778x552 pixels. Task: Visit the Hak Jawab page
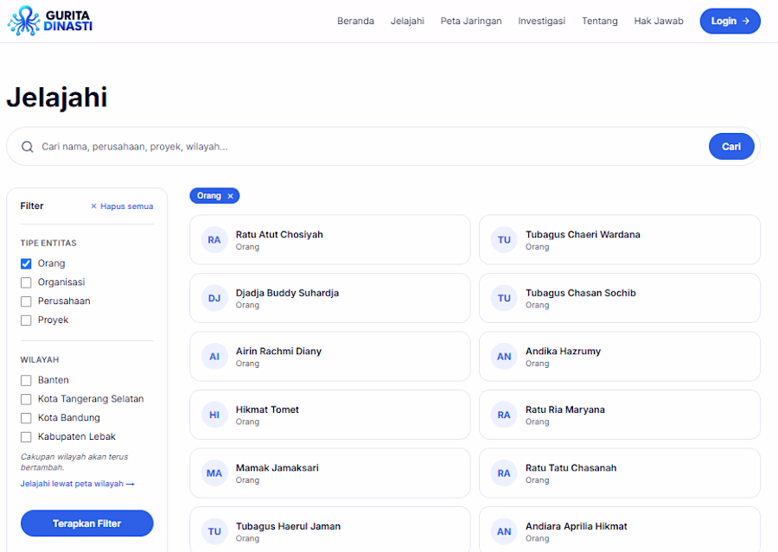pyautogui.click(x=659, y=21)
